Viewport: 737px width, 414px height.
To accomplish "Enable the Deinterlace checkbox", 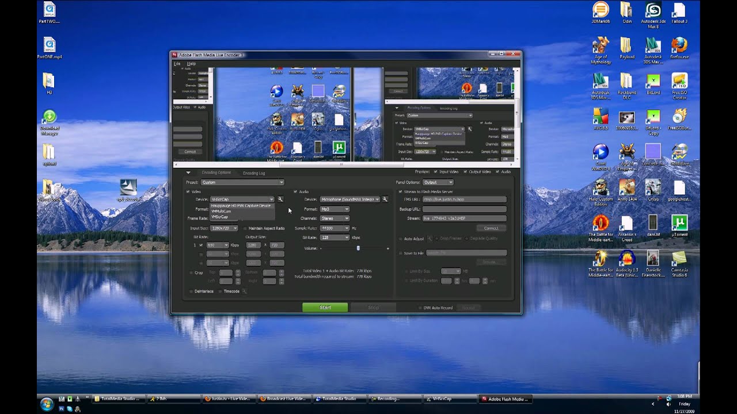I will (x=191, y=292).
